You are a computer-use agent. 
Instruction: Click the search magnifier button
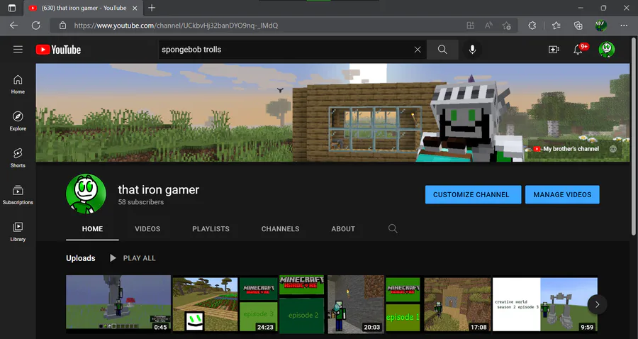(442, 50)
